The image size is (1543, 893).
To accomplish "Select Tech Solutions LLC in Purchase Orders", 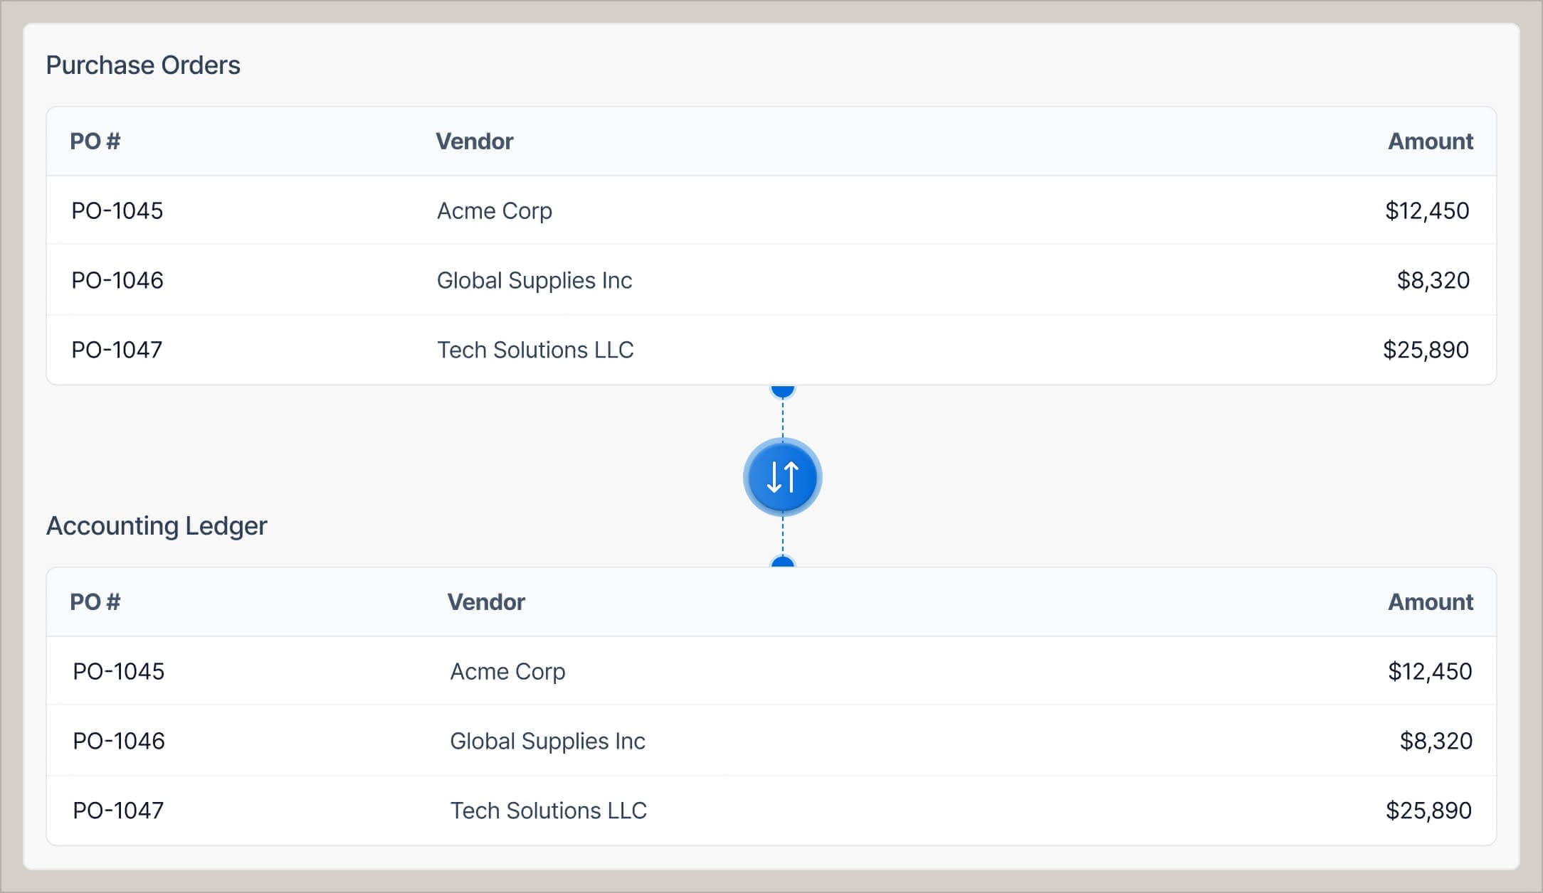I will (536, 349).
